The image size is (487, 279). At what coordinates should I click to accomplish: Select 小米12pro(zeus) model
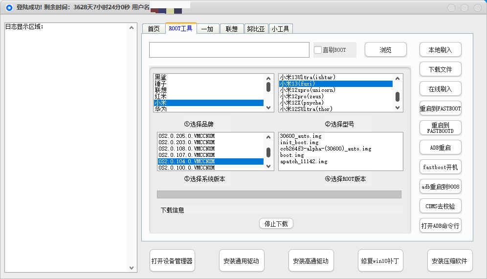(x=301, y=97)
